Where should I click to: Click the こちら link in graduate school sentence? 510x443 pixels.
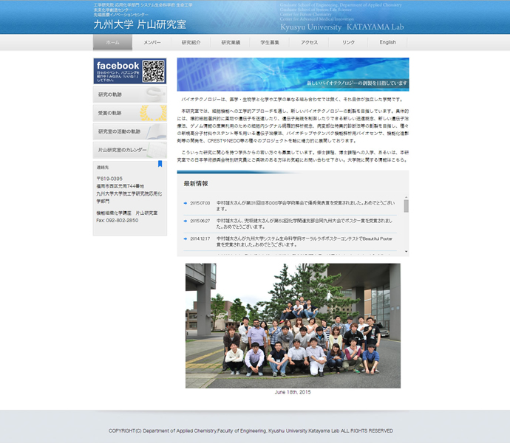399,160
